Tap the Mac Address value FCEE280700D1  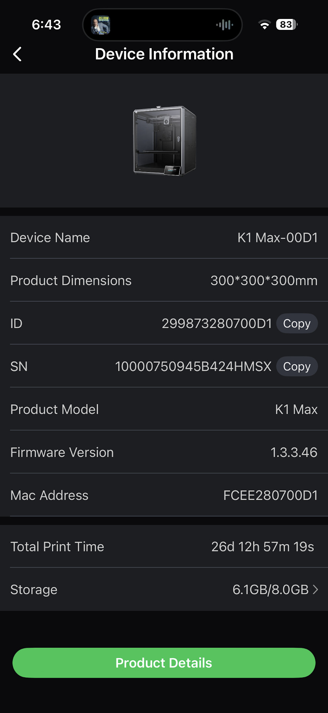[271, 495]
